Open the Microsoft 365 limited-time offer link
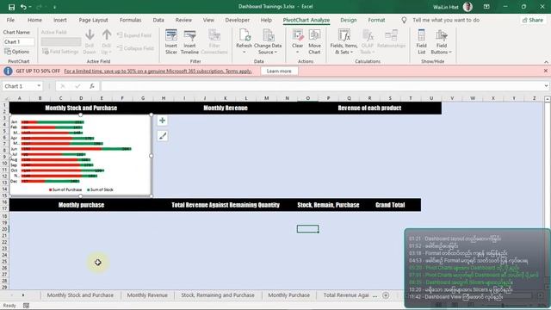This screenshot has width=551, height=310. click(x=158, y=71)
